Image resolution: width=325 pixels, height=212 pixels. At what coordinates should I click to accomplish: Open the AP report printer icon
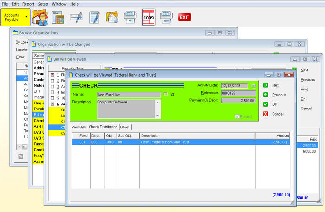[130, 17]
